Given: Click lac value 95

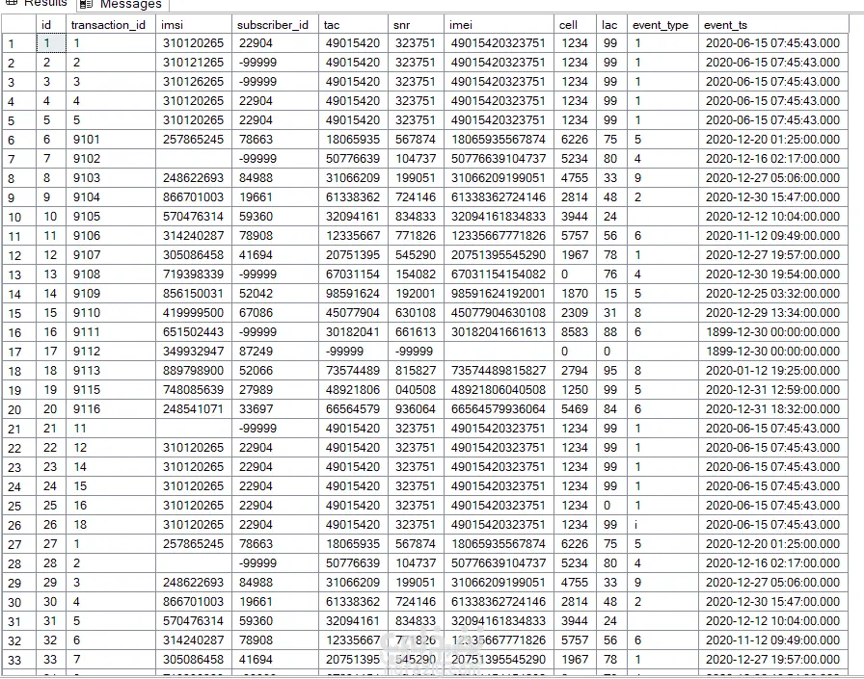Looking at the screenshot, I should [611, 370].
